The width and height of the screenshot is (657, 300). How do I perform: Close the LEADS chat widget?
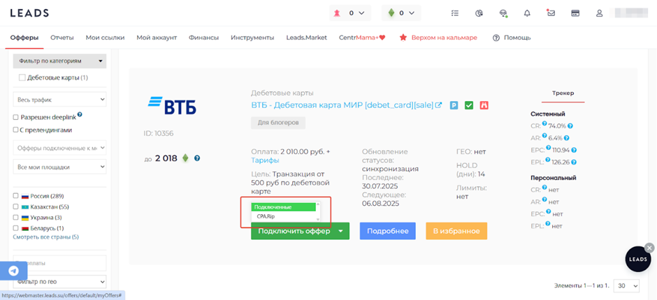[649, 248]
